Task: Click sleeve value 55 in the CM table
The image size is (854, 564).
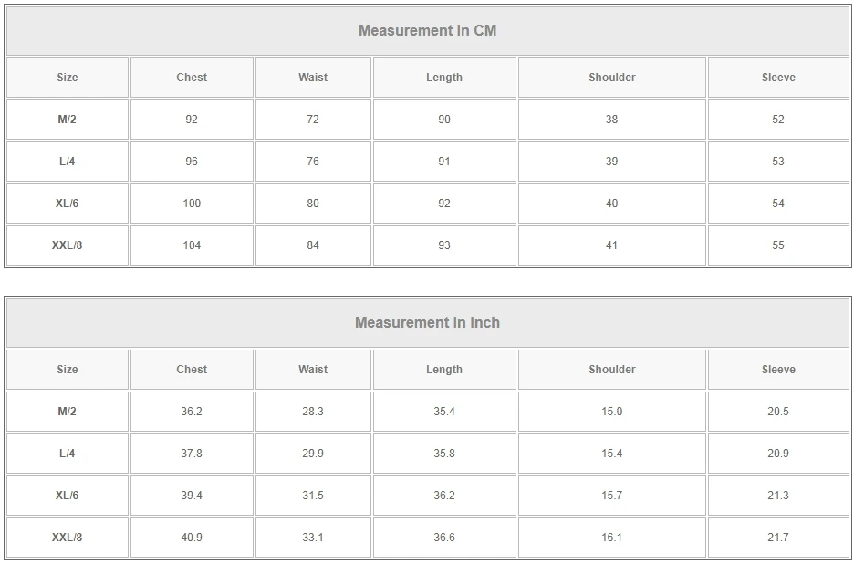Action: tap(778, 245)
